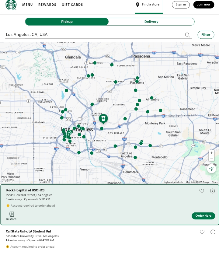This screenshot has height=255, width=219.
Task: Click the 5151 State University Drive address
Action: (x=32, y=236)
